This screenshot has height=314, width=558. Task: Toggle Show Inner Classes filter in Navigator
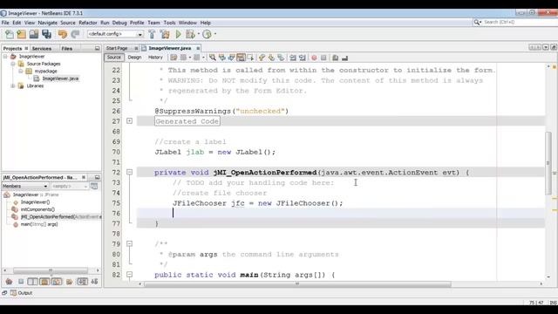[56, 282]
